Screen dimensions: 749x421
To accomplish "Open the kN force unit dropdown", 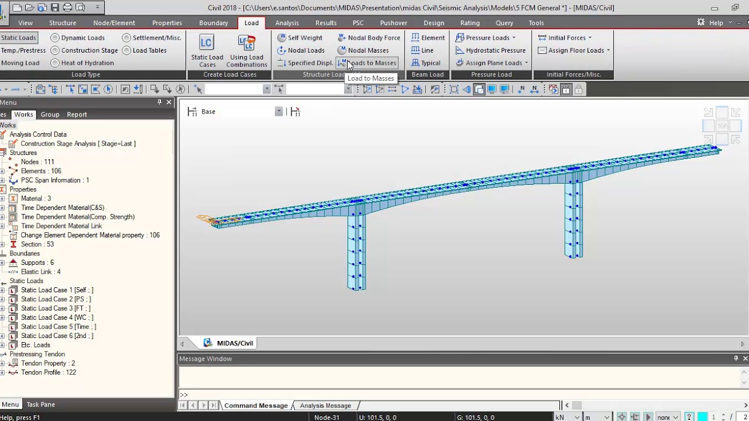I will pos(568,417).
